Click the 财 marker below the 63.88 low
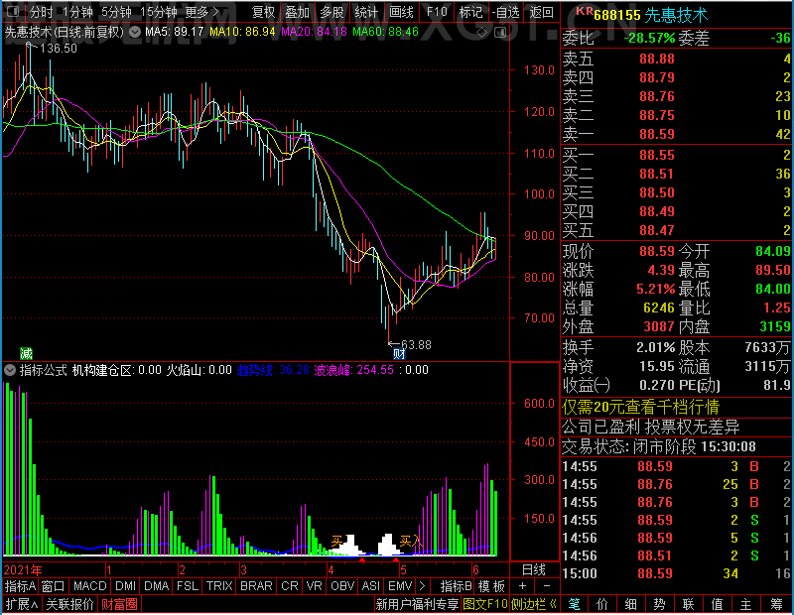The width and height of the screenshot is (794, 615). coord(399,354)
